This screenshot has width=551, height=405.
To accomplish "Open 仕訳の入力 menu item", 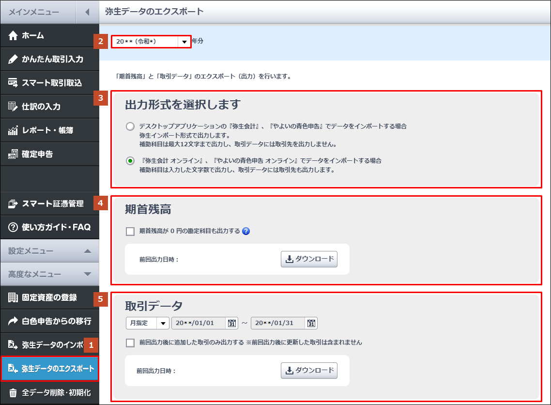I will (x=49, y=107).
